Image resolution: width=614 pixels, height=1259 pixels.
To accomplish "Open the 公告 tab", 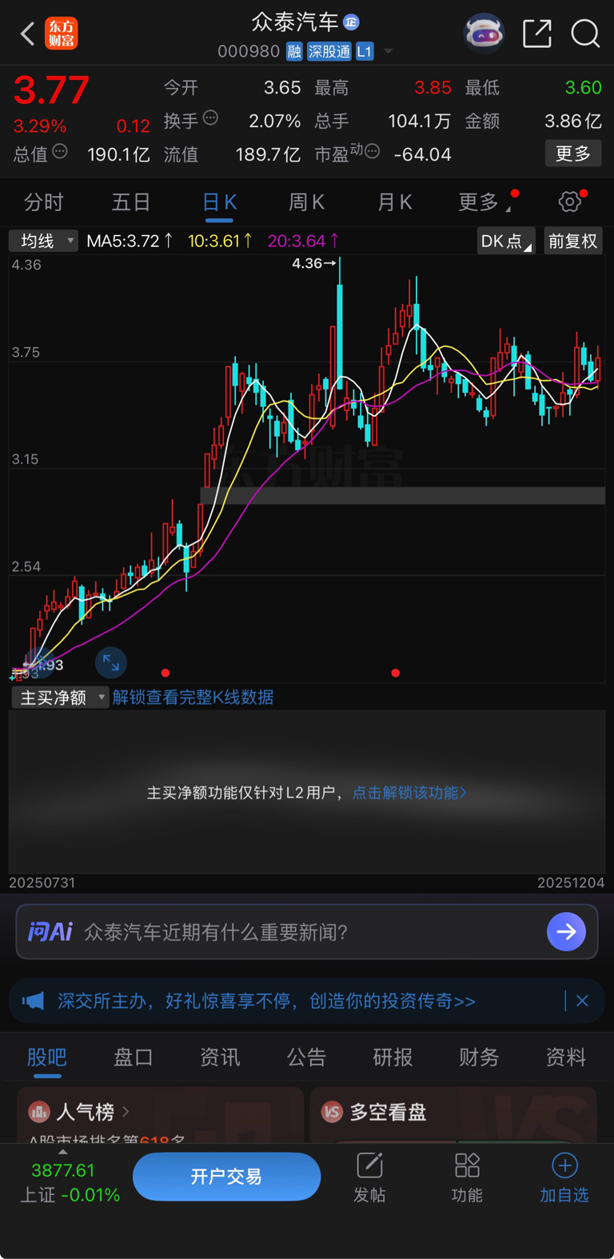I will click(306, 1057).
